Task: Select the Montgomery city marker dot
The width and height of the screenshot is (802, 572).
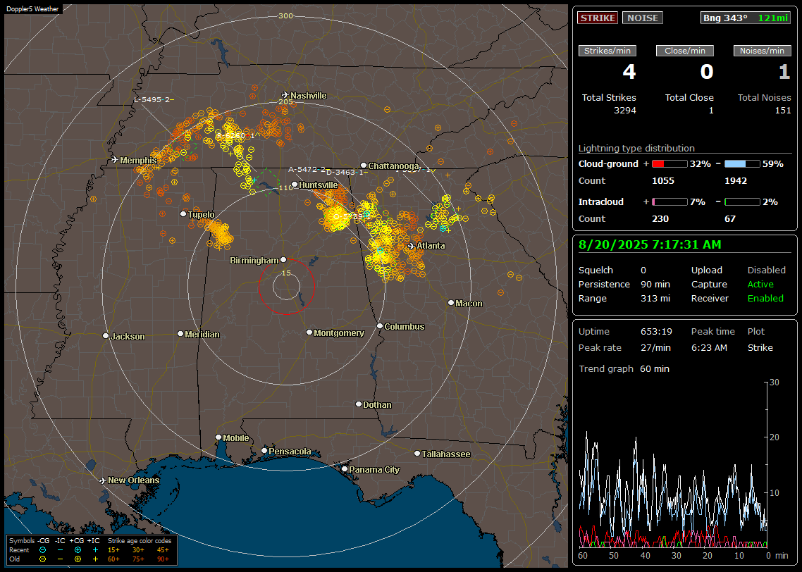Action: 309,332
